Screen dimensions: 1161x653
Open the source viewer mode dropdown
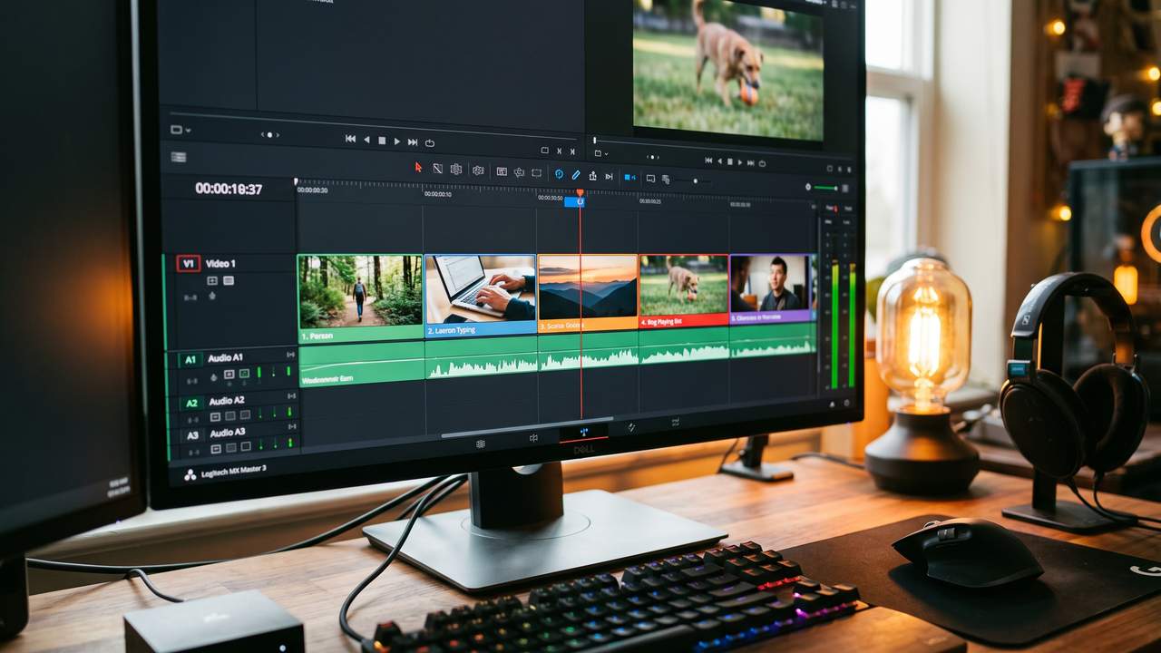tap(180, 130)
